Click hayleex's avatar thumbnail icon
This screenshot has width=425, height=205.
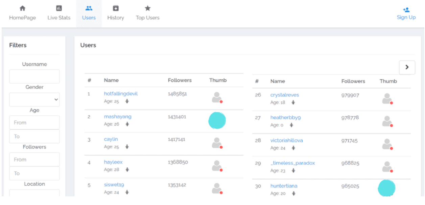[x=217, y=166]
